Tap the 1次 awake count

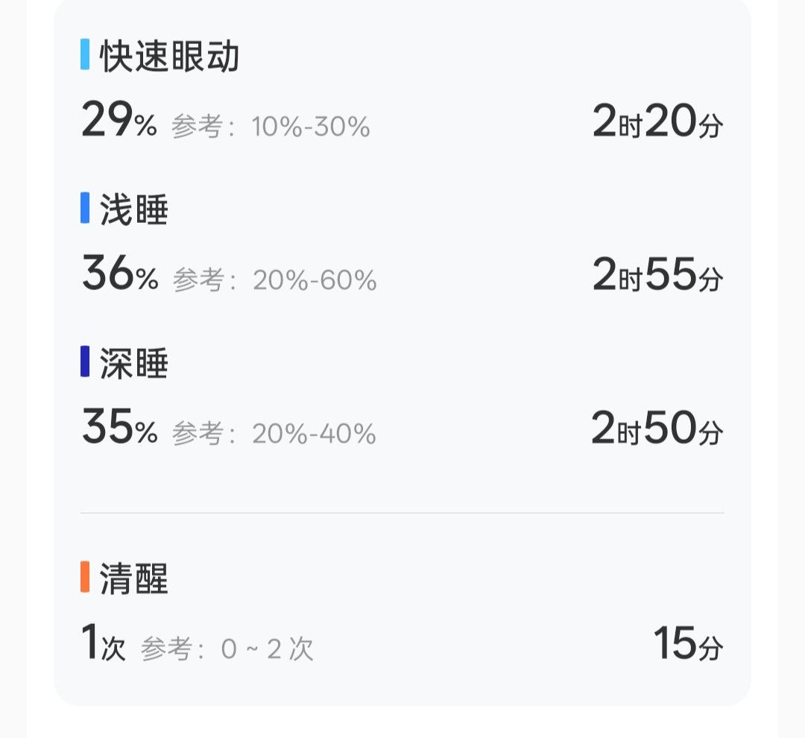(103, 644)
